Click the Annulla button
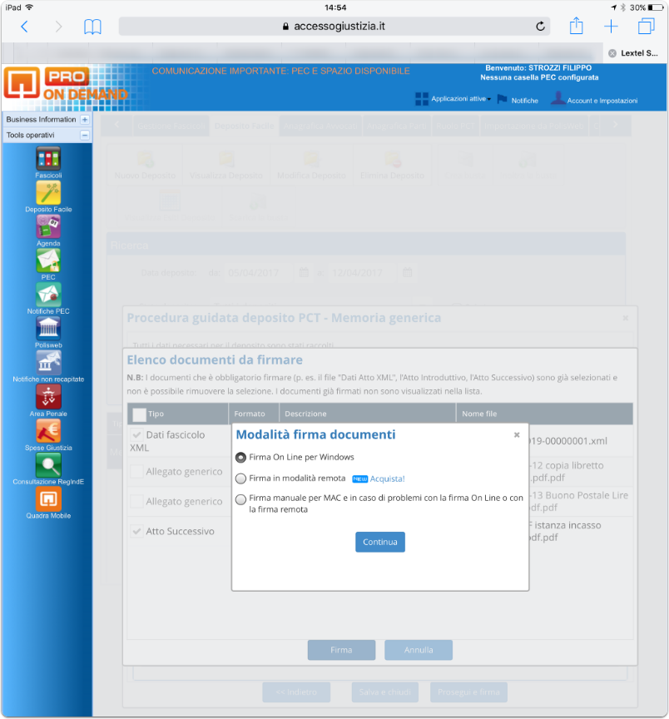The height and width of the screenshot is (719, 669). pyautogui.click(x=419, y=650)
